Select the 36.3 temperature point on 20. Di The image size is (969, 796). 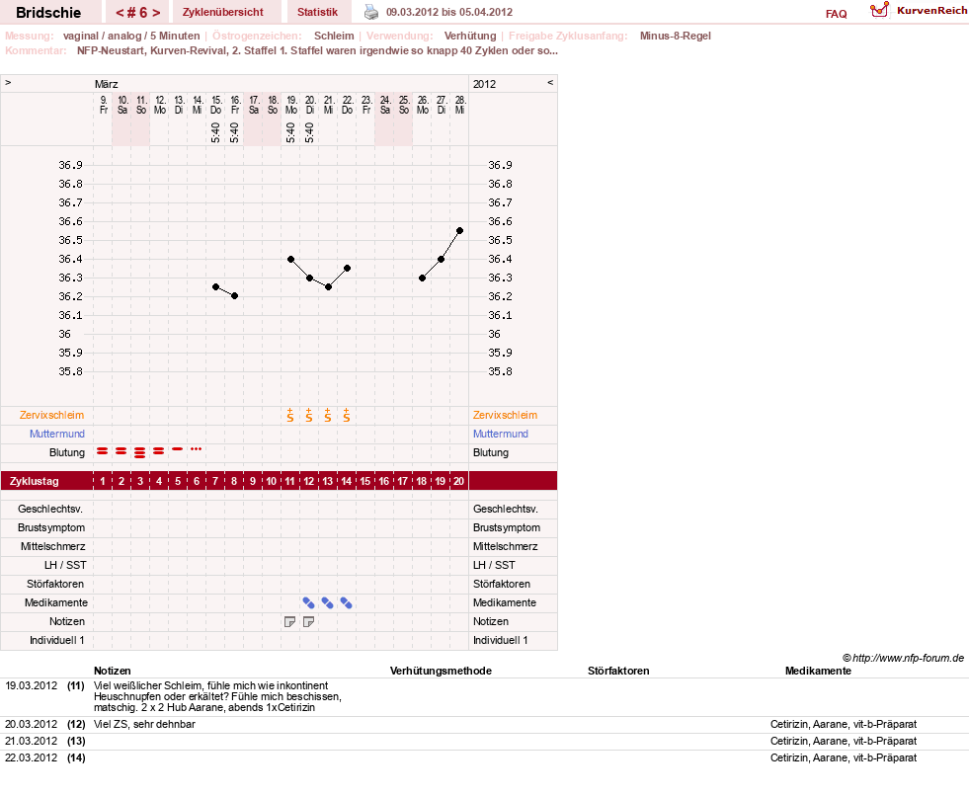[309, 279]
